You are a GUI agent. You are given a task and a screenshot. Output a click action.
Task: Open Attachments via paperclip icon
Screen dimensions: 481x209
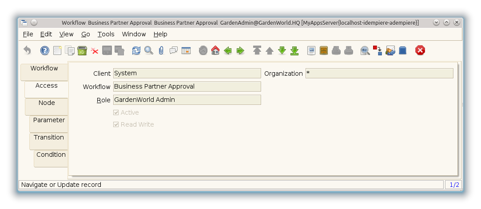tap(161, 50)
